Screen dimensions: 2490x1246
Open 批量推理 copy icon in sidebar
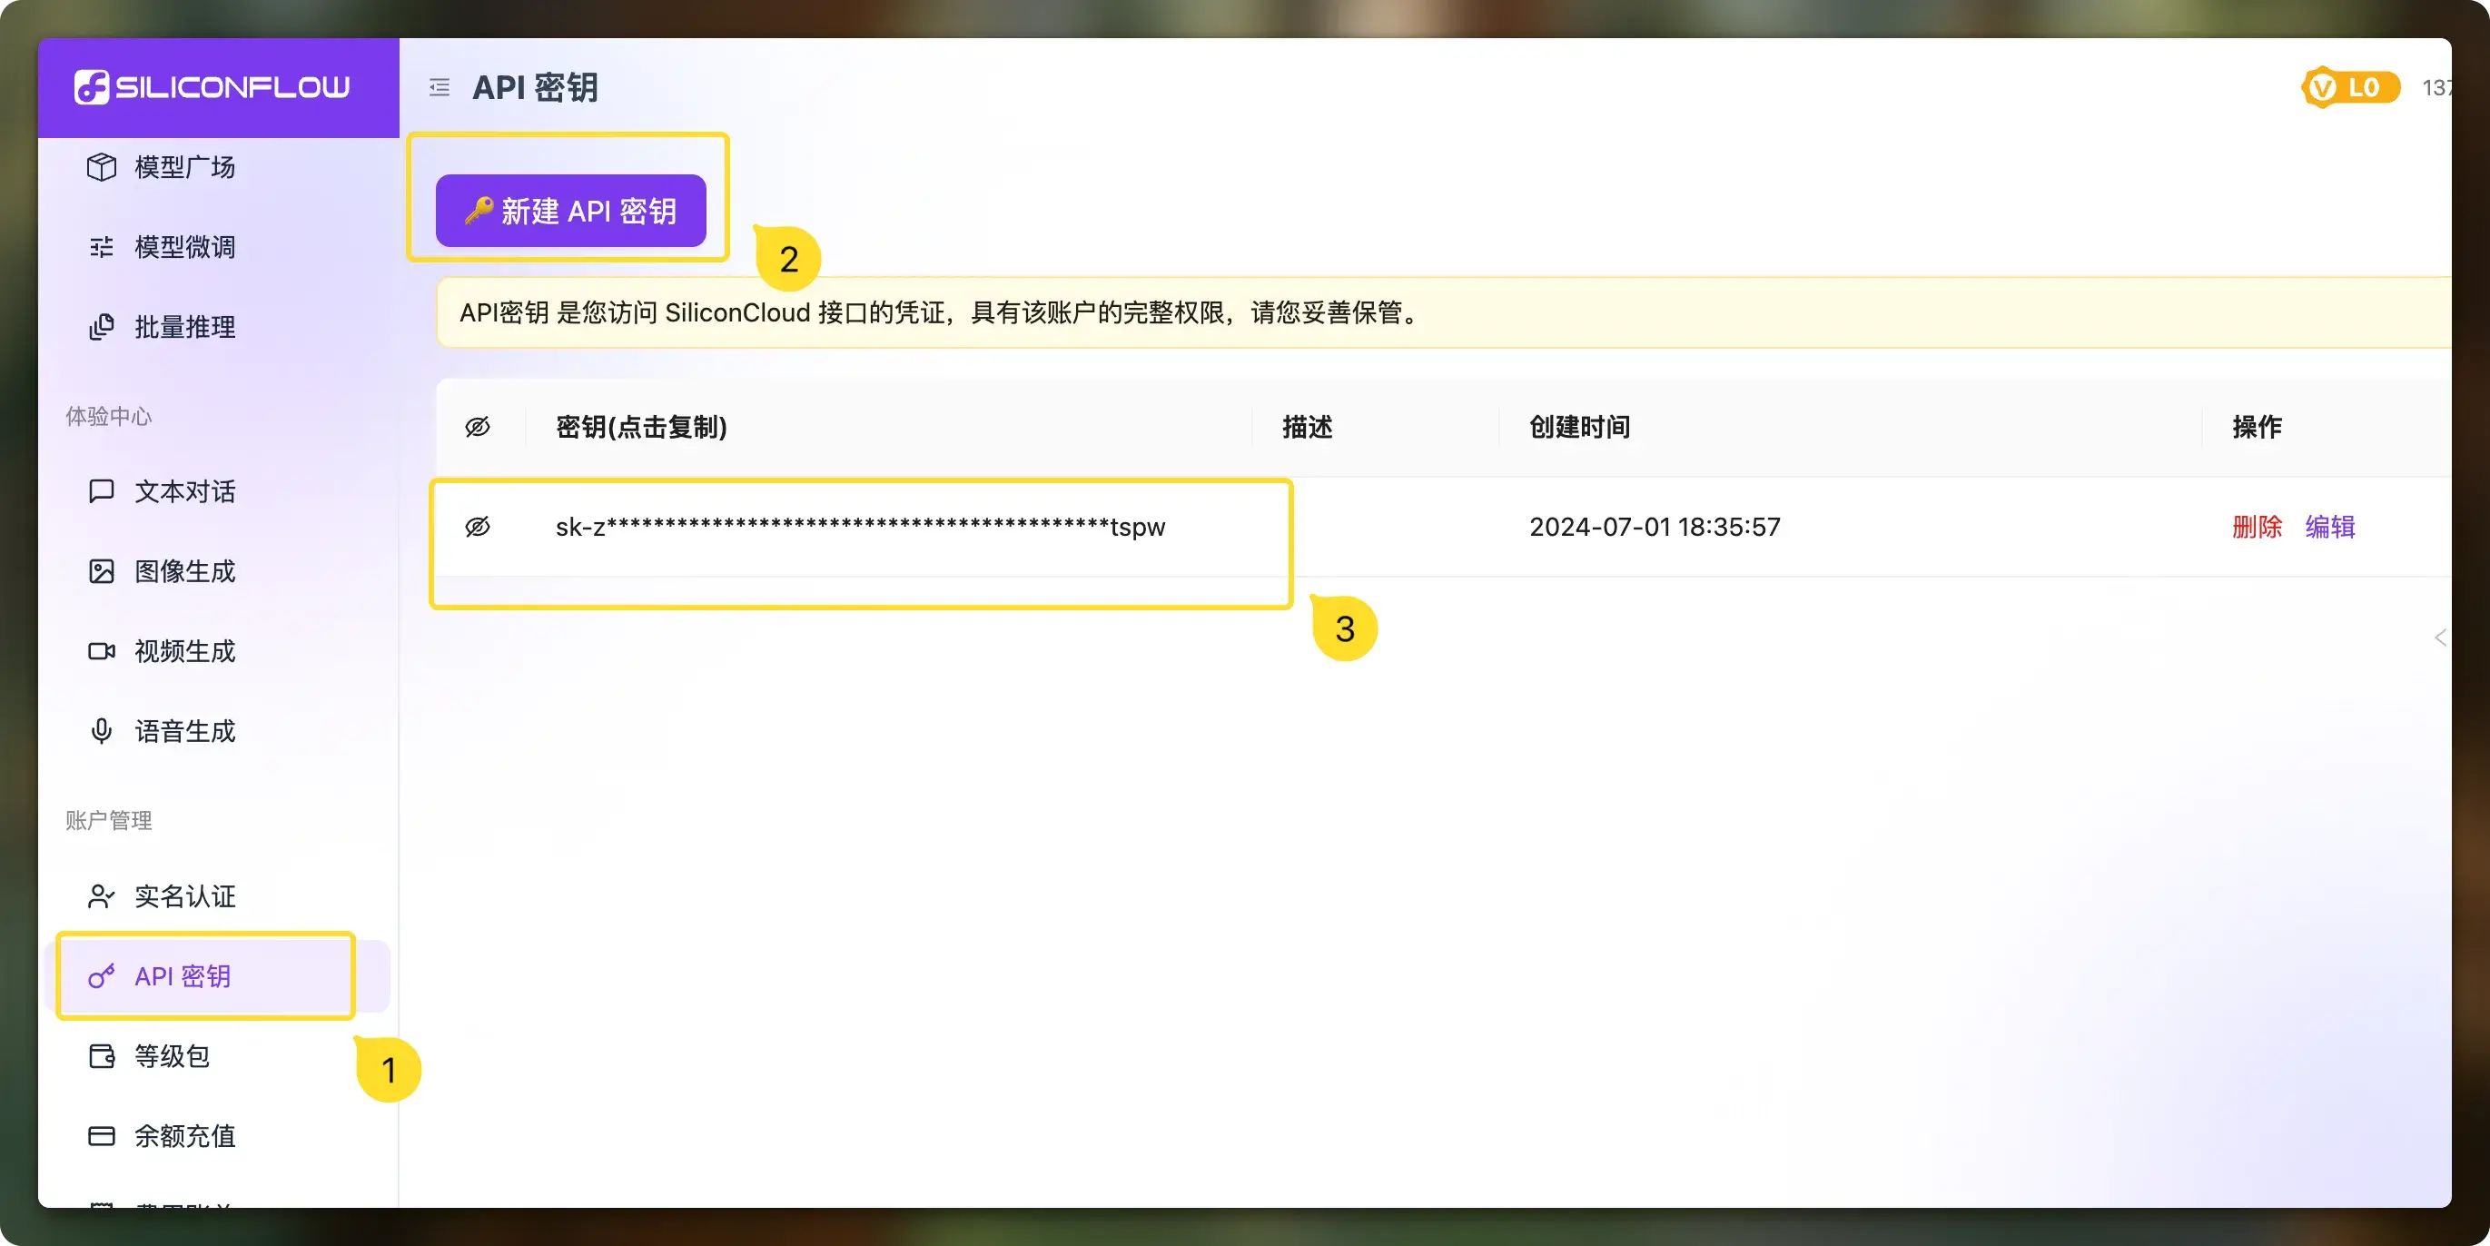[x=102, y=328]
